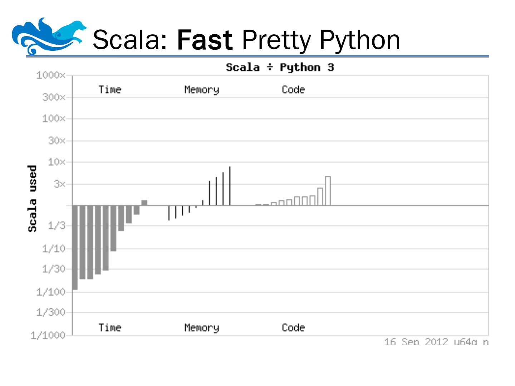Click the top 'Time' column label
Viewport: 515px width, 386px height.
[x=110, y=89]
